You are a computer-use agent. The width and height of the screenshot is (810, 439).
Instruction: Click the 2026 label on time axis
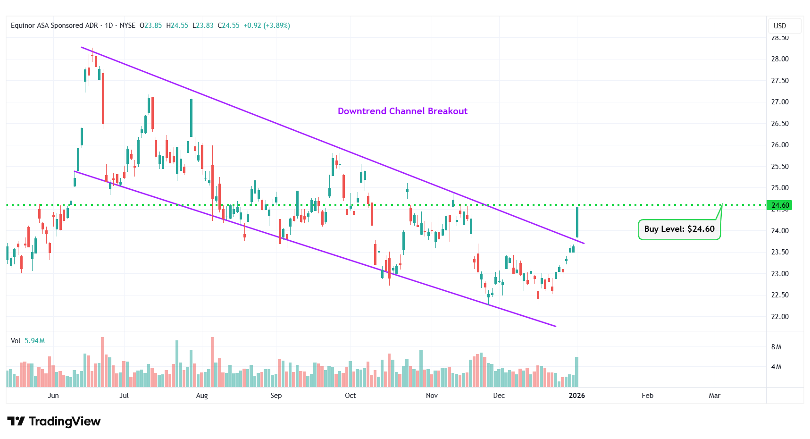point(576,396)
